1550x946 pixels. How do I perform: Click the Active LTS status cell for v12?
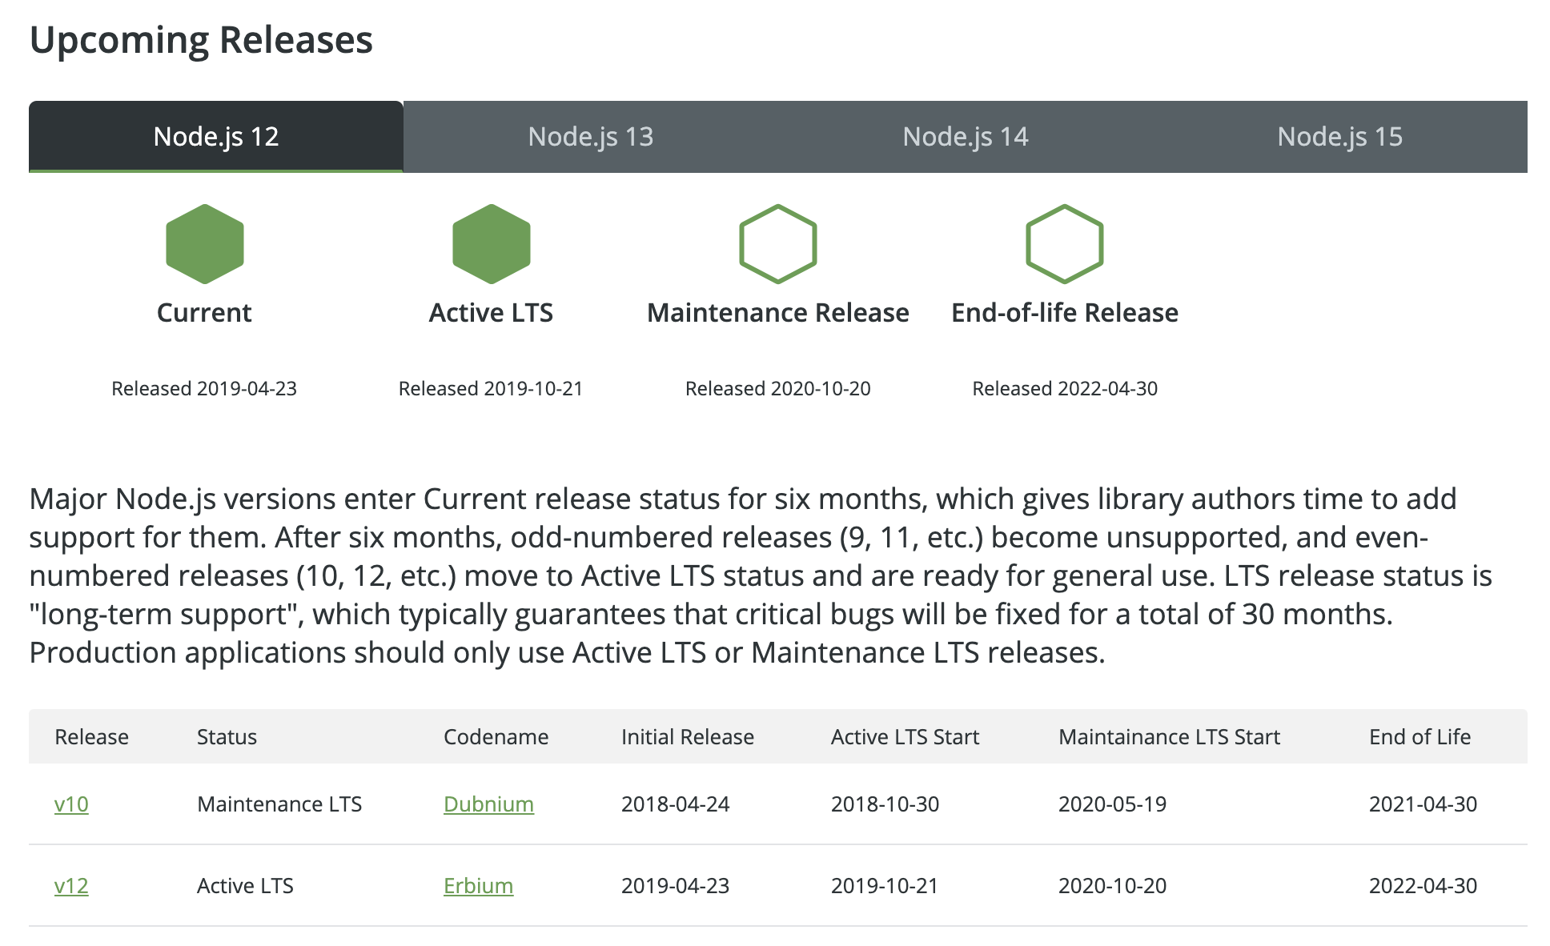[x=245, y=885]
